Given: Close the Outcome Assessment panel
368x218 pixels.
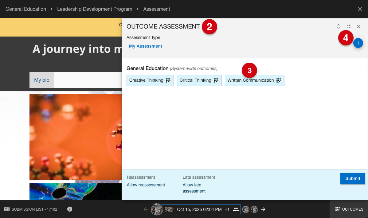Looking at the screenshot, I should [x=358, y=26].
